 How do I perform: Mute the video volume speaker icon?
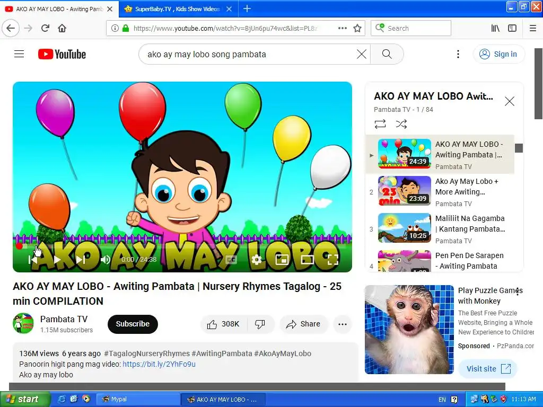click(106, 259)
